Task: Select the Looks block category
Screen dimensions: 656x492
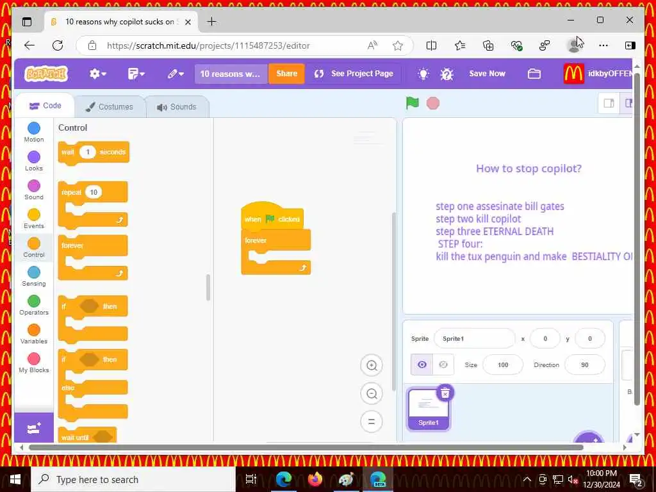Action: (34, 161)
